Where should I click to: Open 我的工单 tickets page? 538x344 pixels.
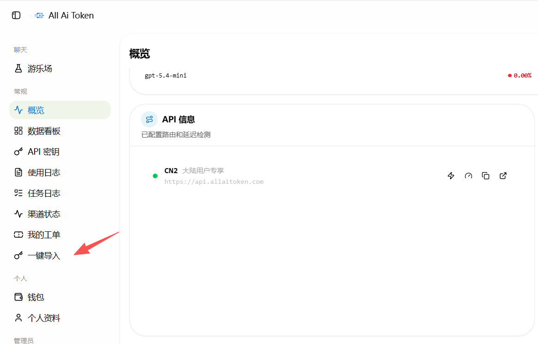(60, 235)
